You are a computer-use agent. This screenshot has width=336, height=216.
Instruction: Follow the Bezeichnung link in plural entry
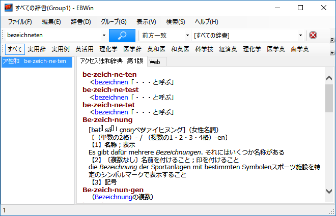(114, 197)
